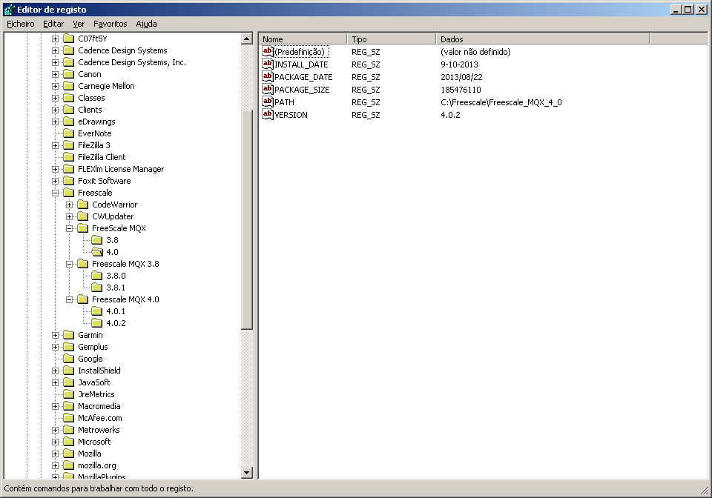Click the Dados column header

coord(543,39)
